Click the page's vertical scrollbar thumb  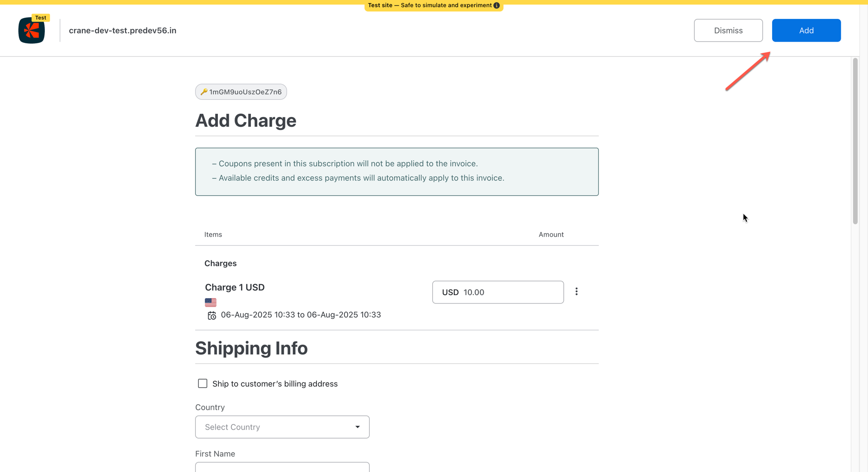pos(855,140)
